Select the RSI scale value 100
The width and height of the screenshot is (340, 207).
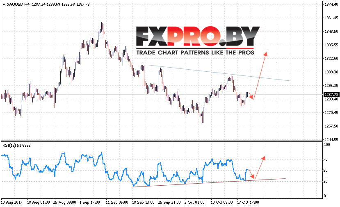pos(327,145)
